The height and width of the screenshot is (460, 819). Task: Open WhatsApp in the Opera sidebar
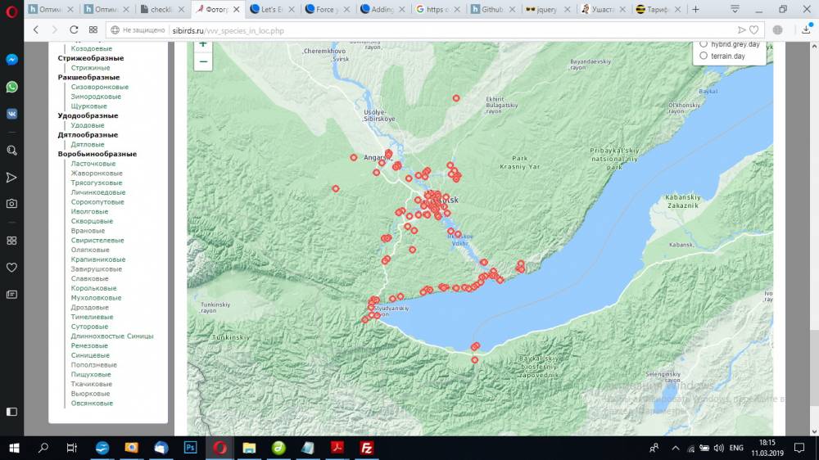[x=11, y=87]
